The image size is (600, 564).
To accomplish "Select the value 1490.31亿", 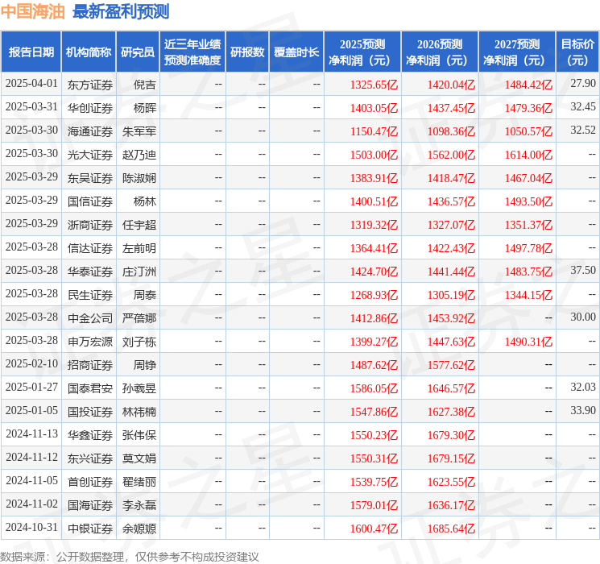I will (x=529, y=342).
